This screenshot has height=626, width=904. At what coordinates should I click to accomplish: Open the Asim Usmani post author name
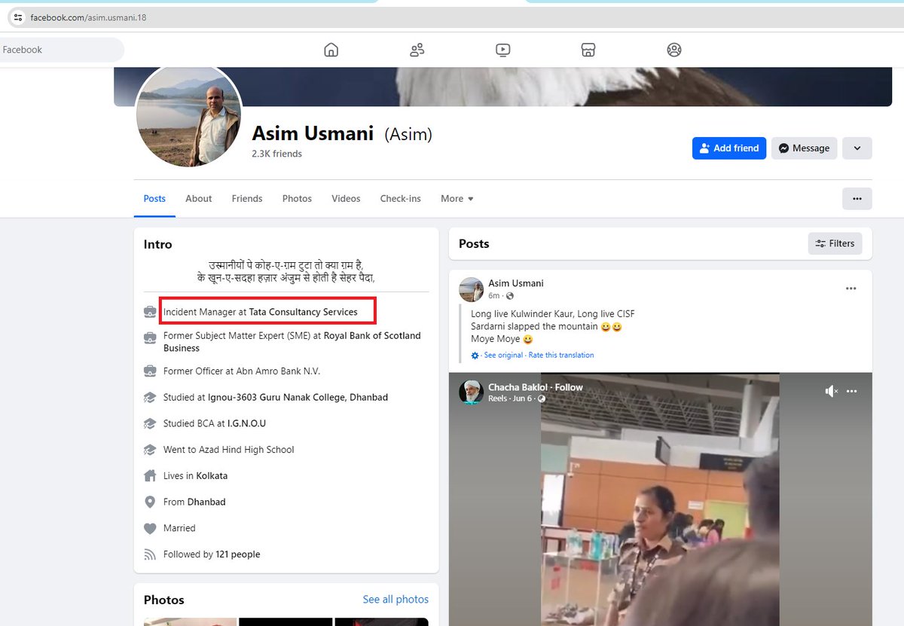[516, 283]
